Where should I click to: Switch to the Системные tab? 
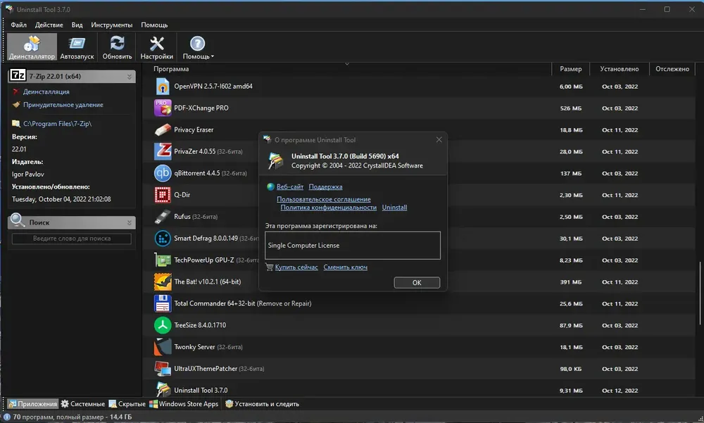click(x=83, y=404)
